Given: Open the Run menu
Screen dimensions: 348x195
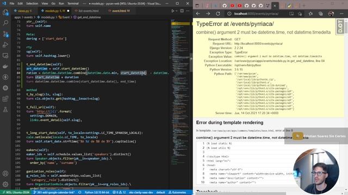Looking at the screenshot, I should pos(61,4).
